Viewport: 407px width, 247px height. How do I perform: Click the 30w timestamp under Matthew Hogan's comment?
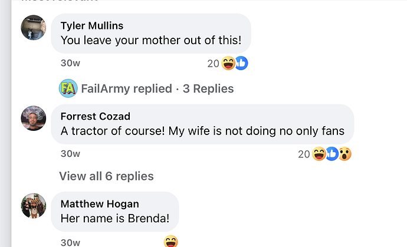(x=70, y=242)
